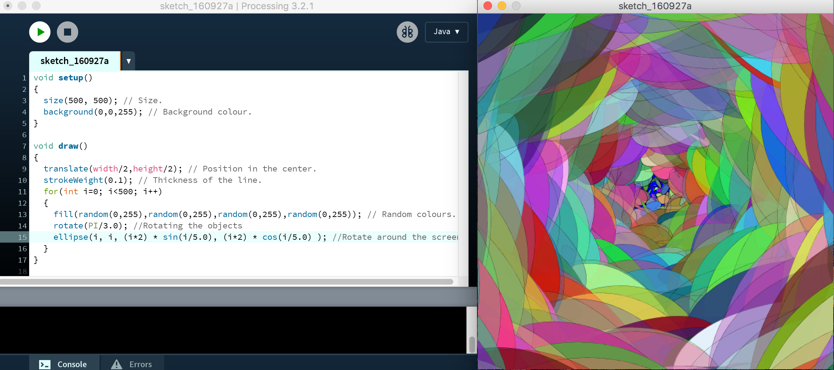
Task: Click line number 11 in the gutter
Action: coord(22,192)
